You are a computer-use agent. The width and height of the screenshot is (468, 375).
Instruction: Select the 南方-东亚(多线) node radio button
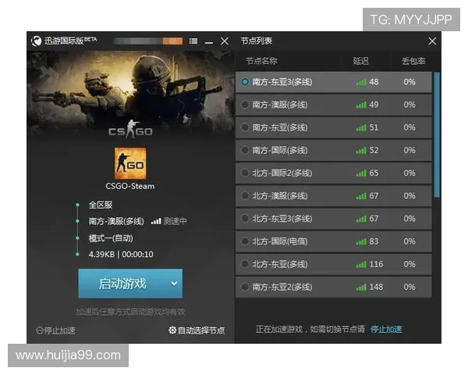245,127
